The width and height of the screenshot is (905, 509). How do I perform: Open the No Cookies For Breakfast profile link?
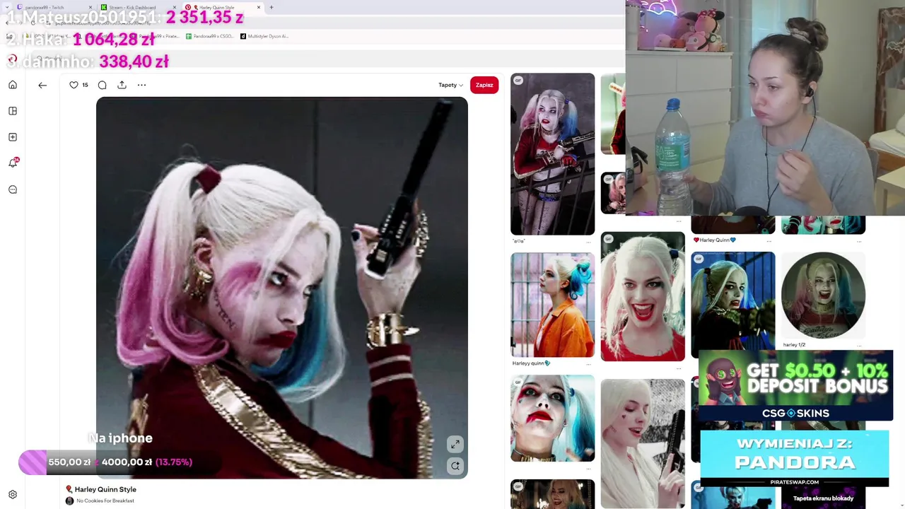(105, 501)
